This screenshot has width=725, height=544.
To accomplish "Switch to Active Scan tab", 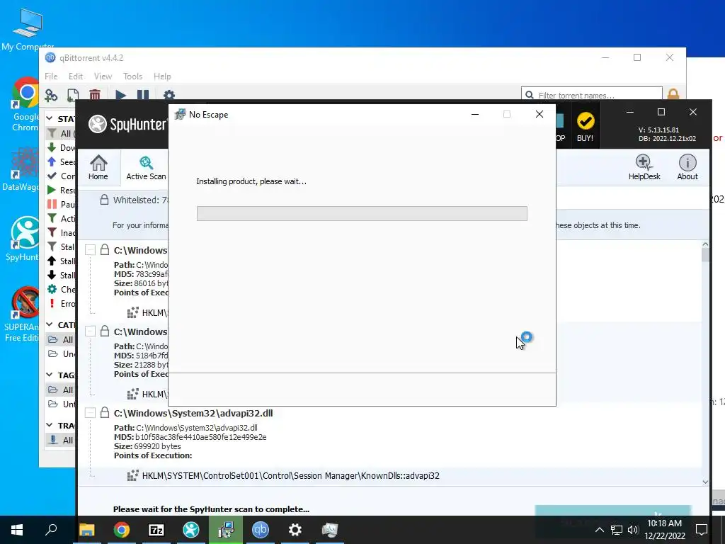I will (x=146, y=167).
